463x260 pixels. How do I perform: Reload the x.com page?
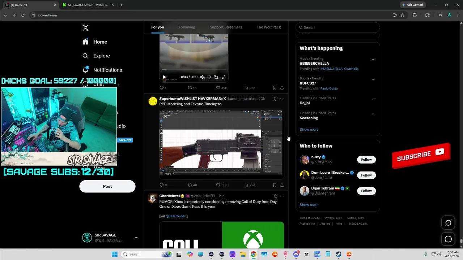point(23,15)
